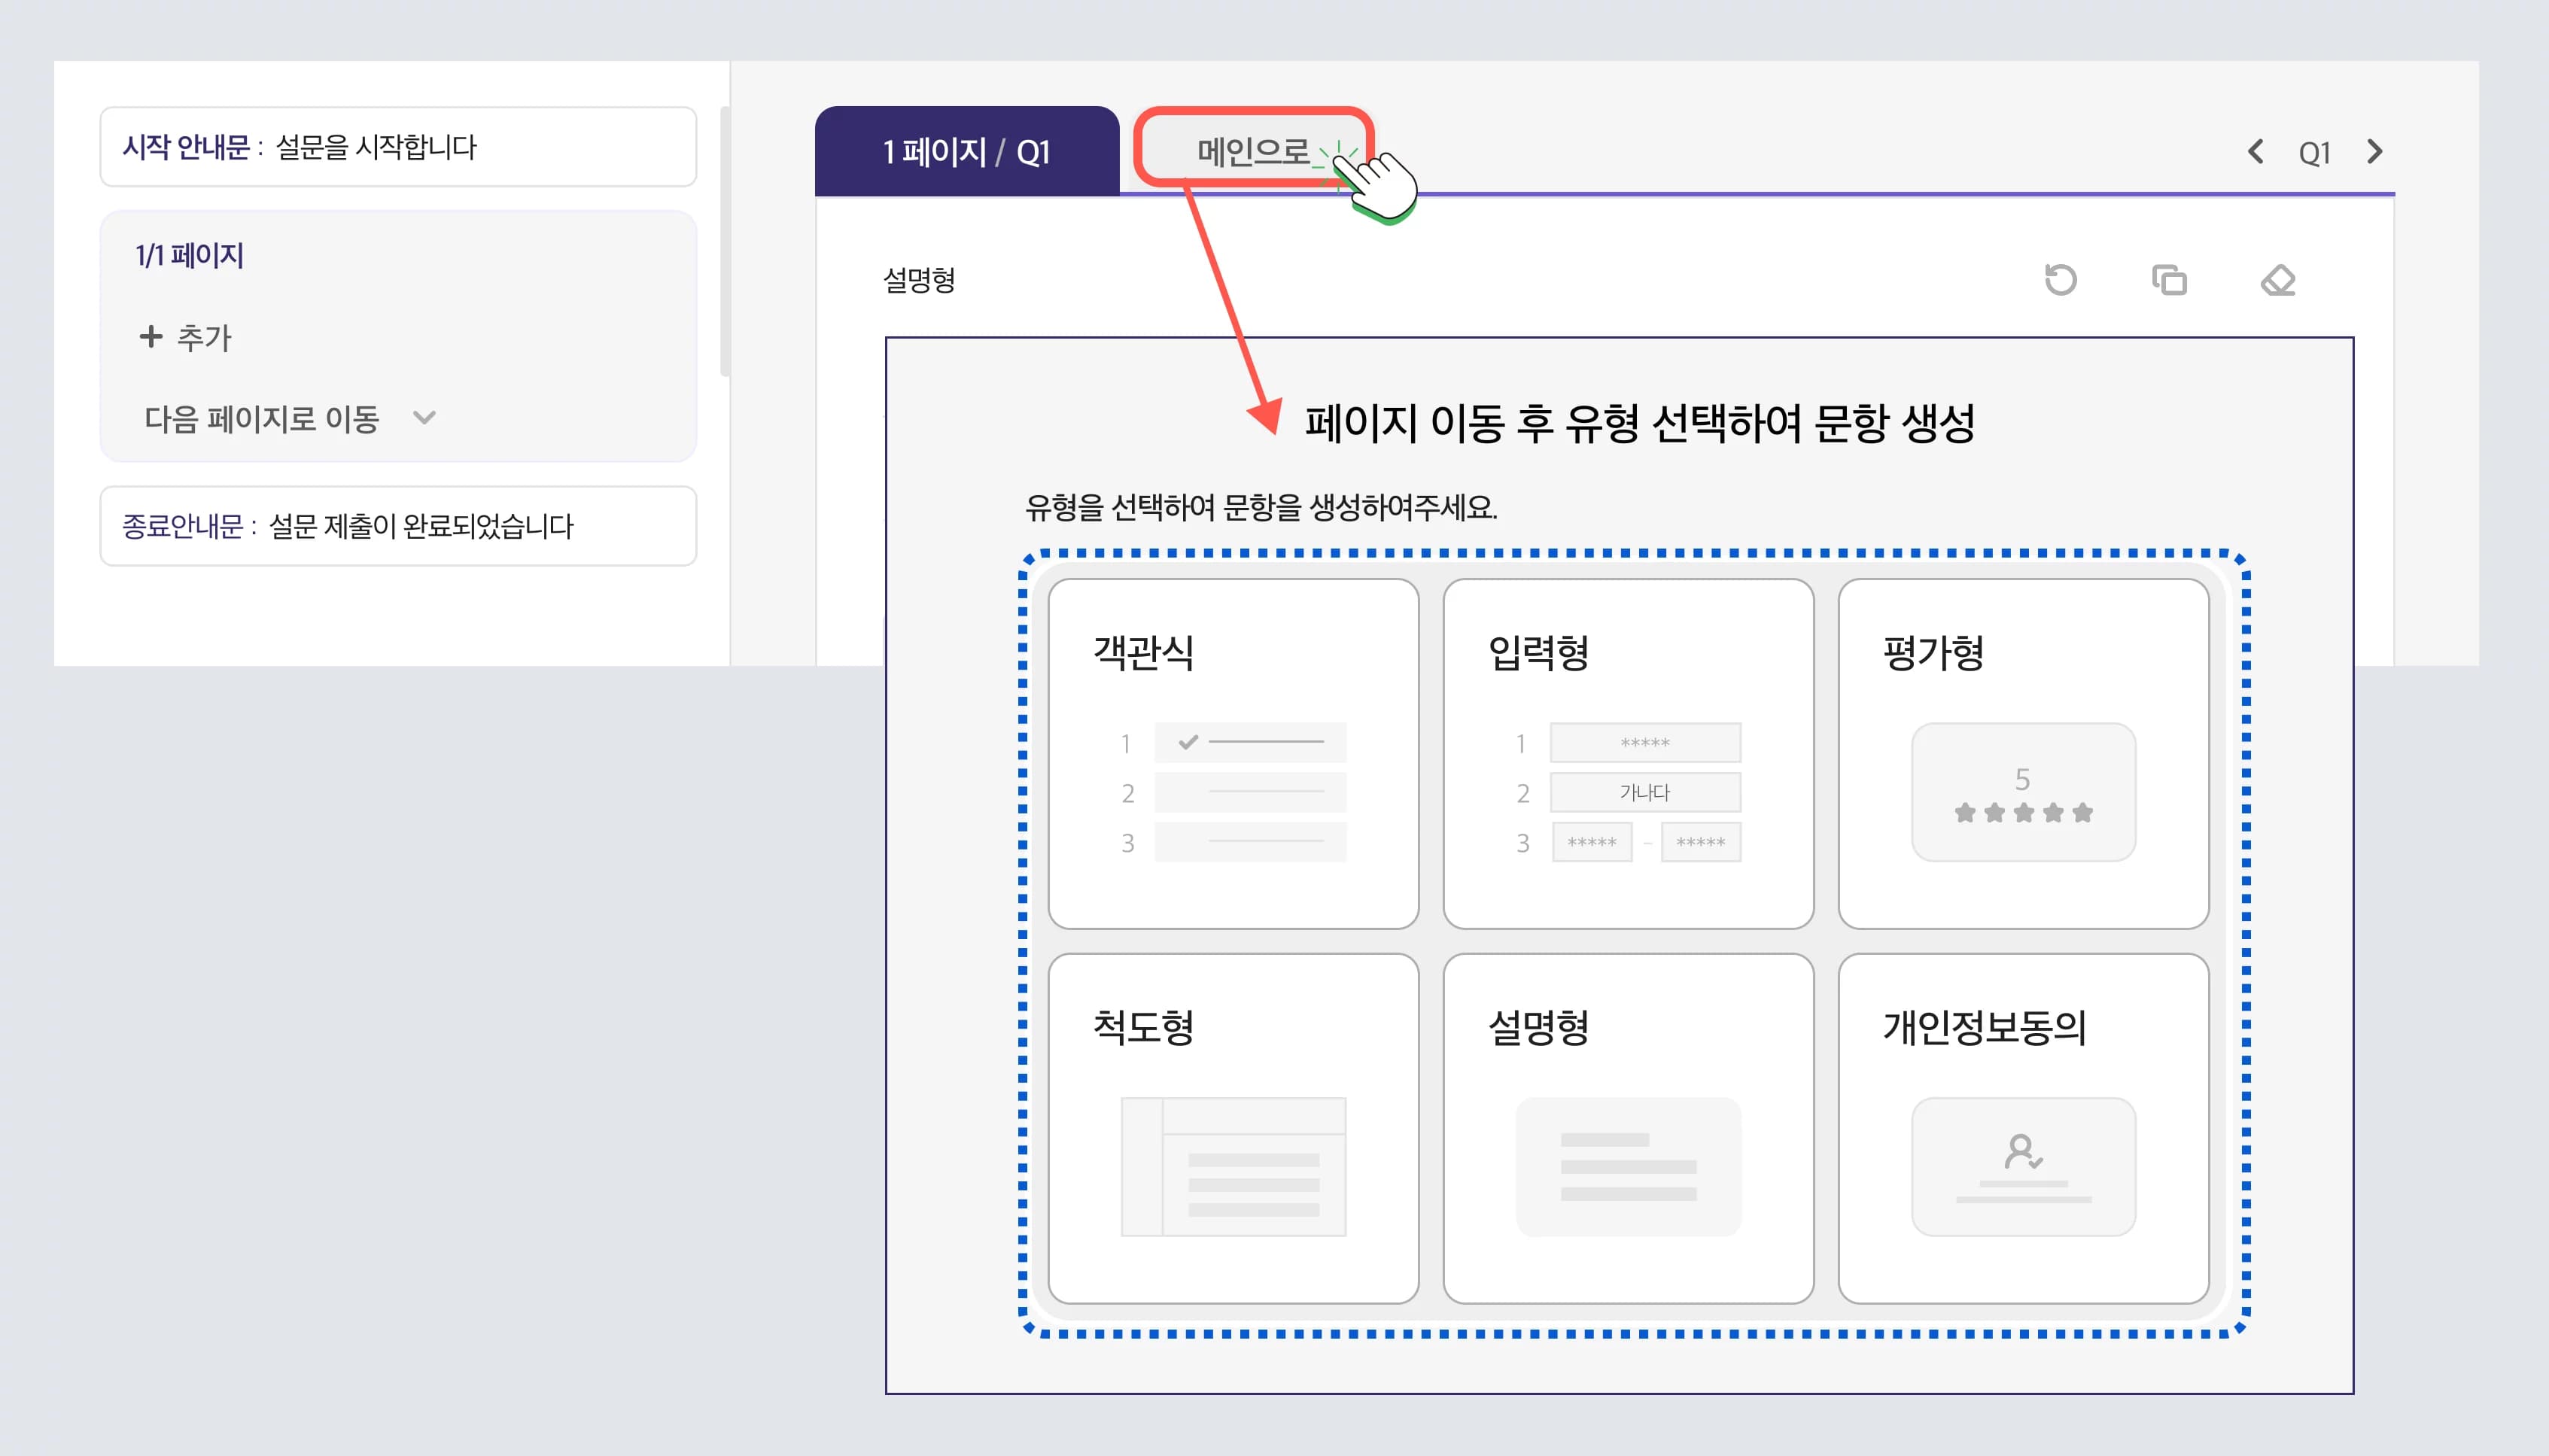Click the eraser delete icon
The image size is (2549, 1456).
point(2277,280)
